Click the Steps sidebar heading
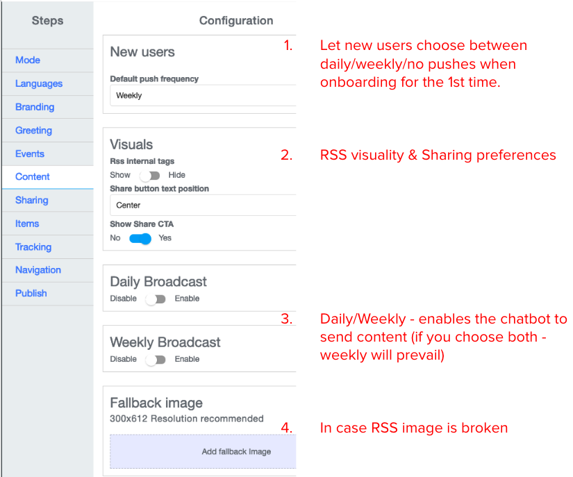Screen dimensions: 573x477 pyautogui.click(x=47, y=22)
